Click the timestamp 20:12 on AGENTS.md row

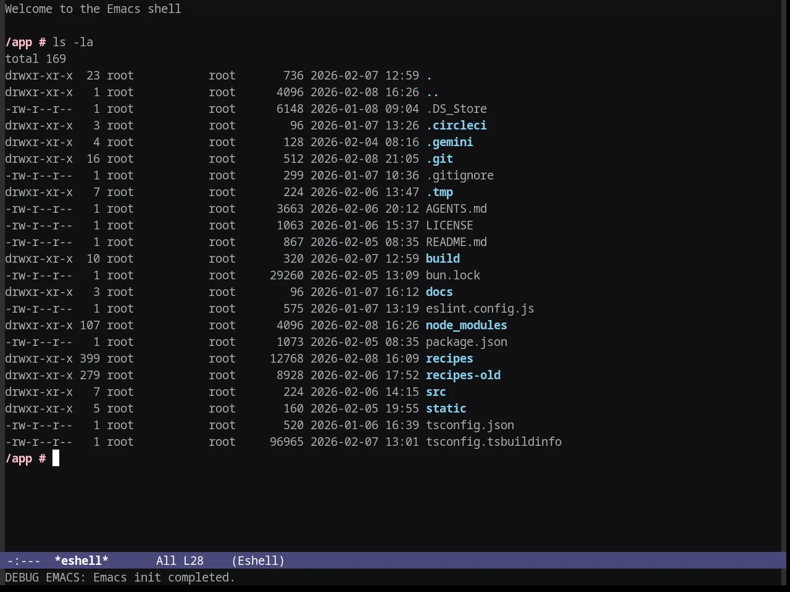point(402,208)
